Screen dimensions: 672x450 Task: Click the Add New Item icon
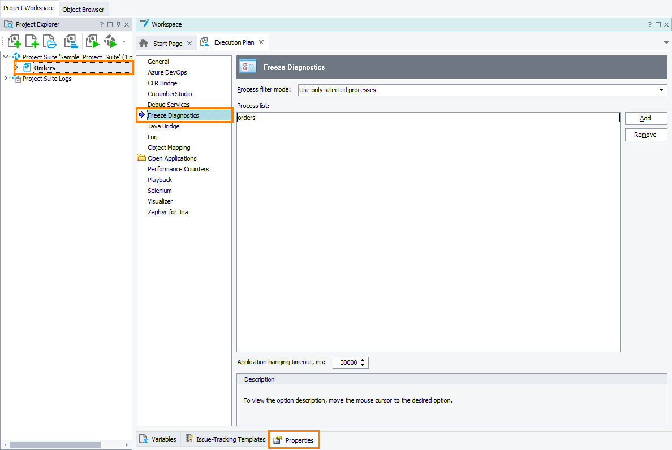point(32,41)
